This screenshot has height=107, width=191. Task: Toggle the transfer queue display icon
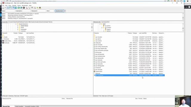click(x=16, y=8)
